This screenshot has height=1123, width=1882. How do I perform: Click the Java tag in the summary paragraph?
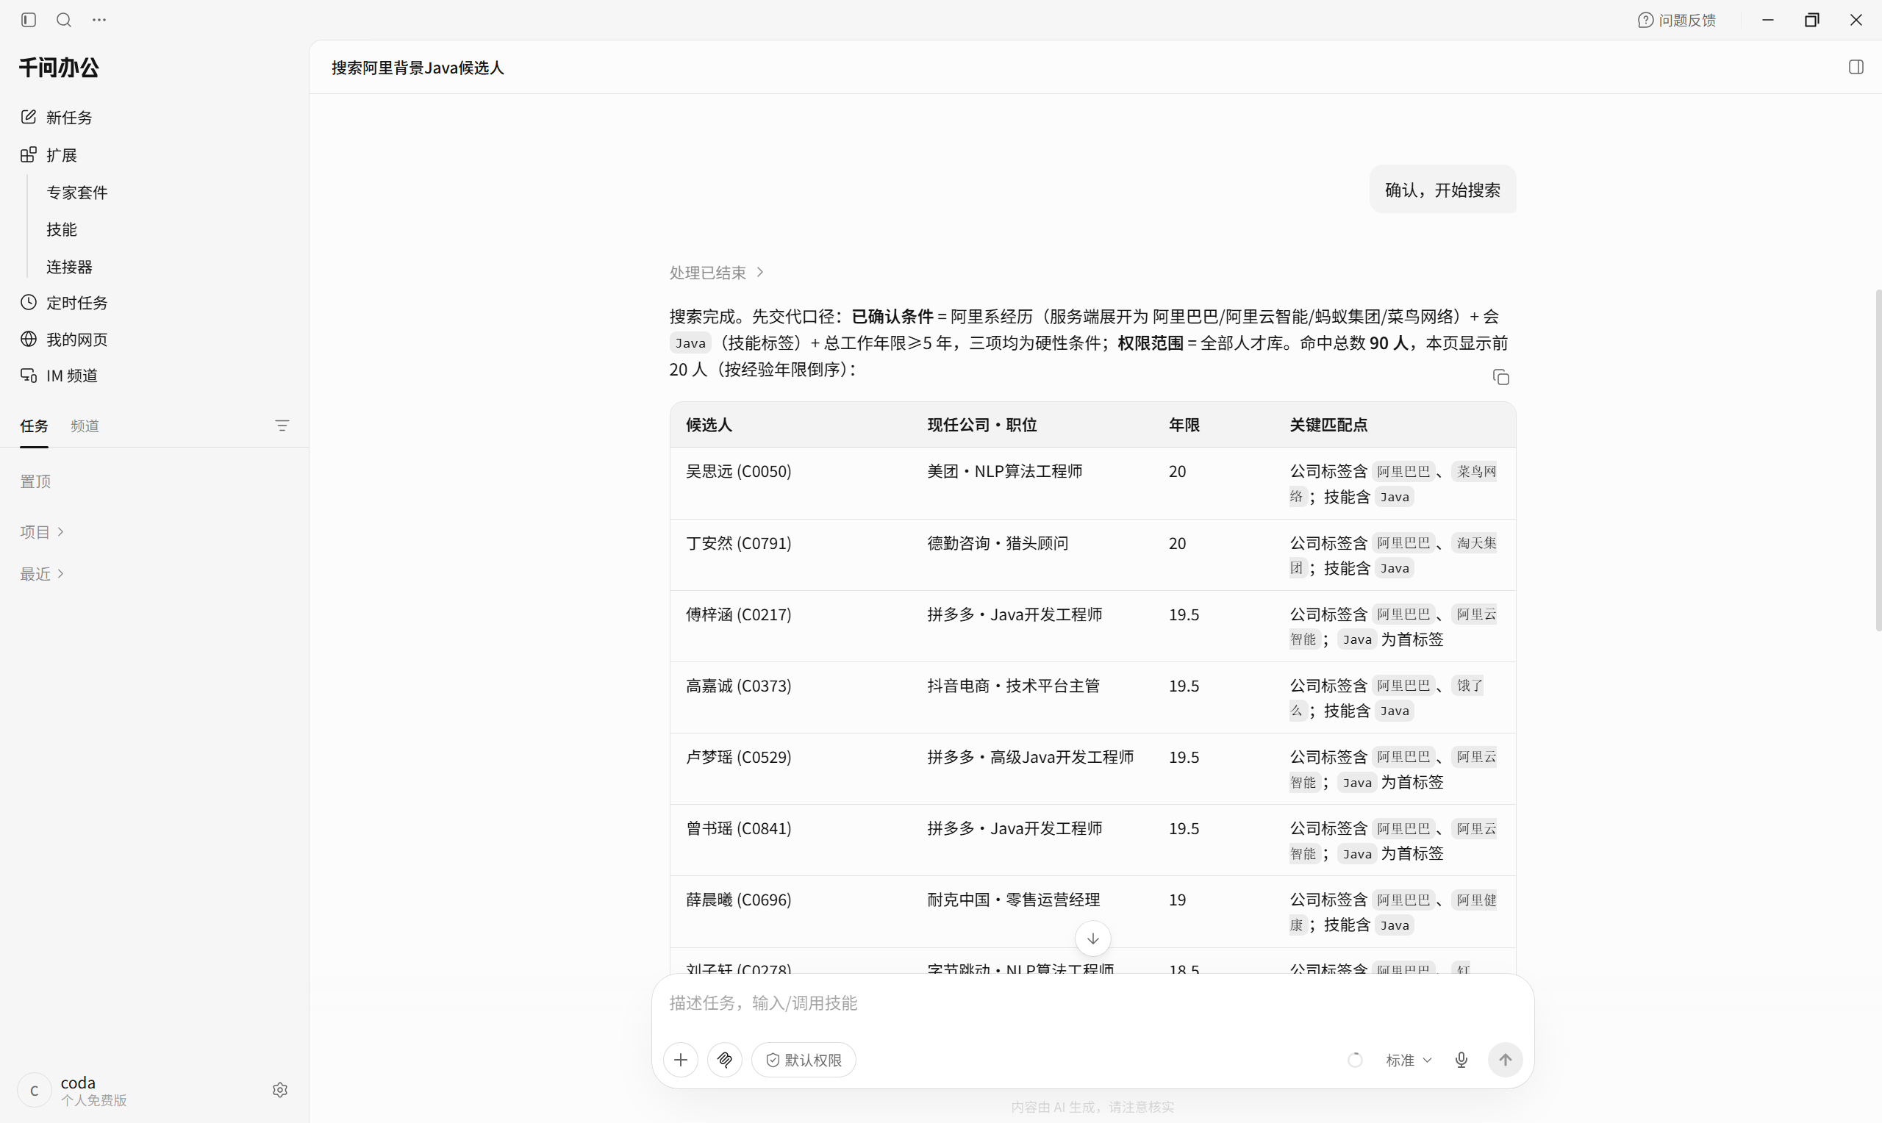point(690,343)
